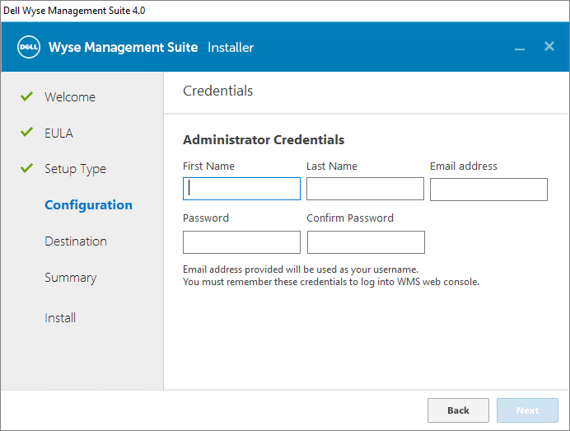Minimize the installer window

(520, 48)
